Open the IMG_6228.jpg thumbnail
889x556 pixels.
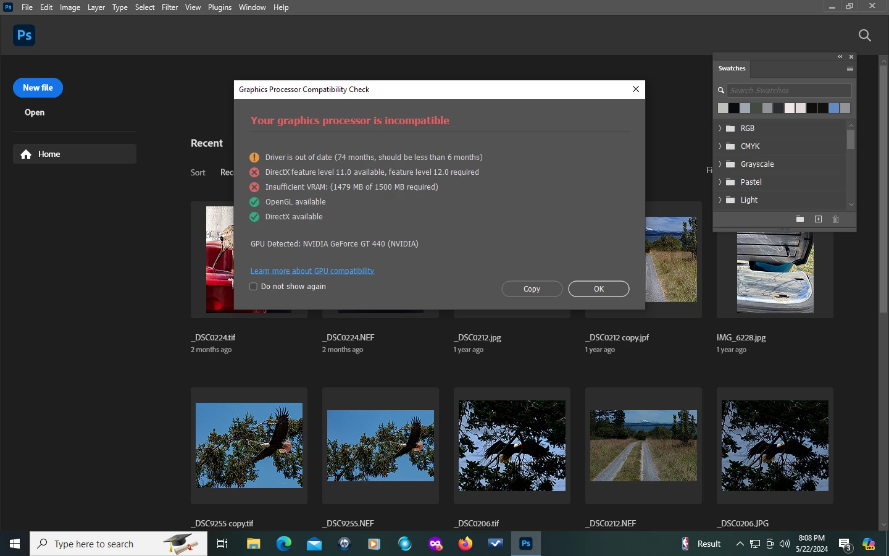[775, 273]
